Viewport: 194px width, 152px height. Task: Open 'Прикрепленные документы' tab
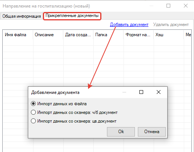pos(72,16)
